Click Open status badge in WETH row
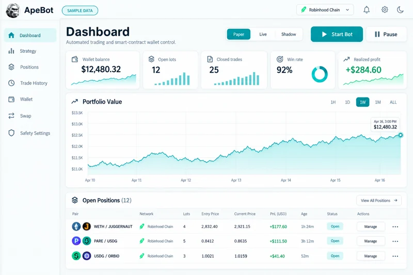This screenshot has width=413, height=275. click(x=335, y=227)
